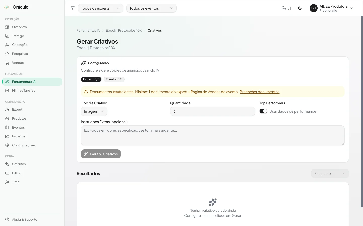This screenshot has height=226, width=363.
Task: Click the Oráculo eye logo icon
Action: click(7, 7)
